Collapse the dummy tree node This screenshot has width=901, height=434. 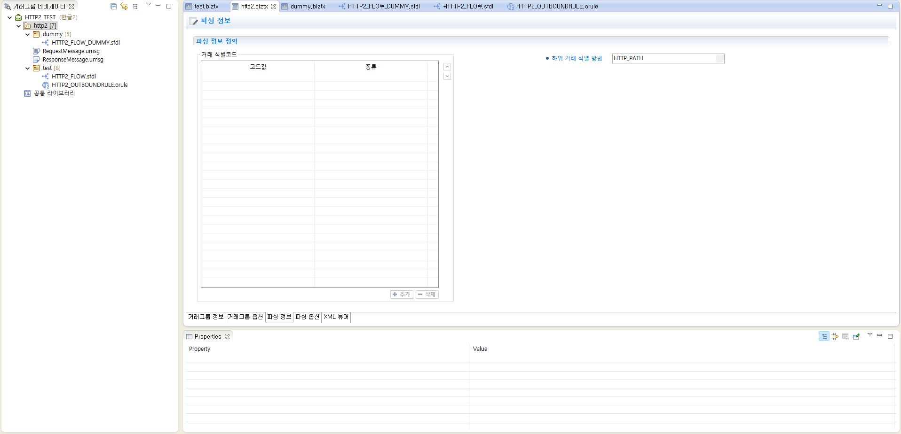[x=27, y=34]
